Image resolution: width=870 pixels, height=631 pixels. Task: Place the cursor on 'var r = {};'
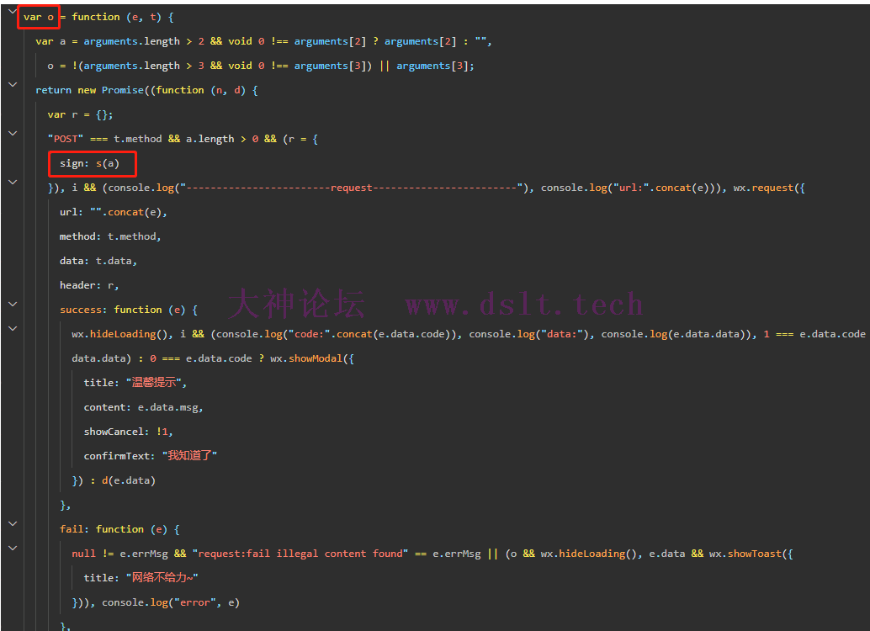pos(80,114)
